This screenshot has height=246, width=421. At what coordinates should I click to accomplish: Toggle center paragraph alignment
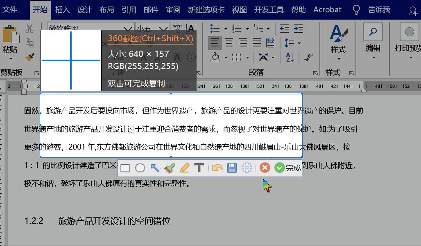pyautogui.click(x=229, y=42)
